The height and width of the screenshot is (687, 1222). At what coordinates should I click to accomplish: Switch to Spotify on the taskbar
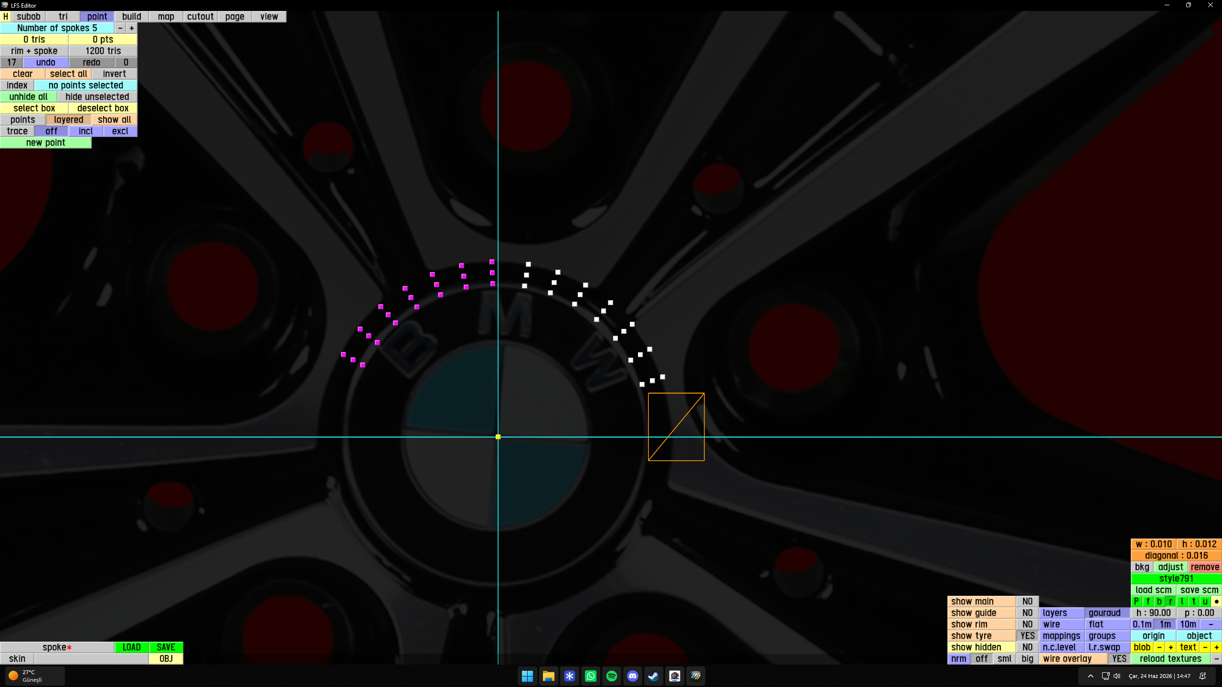click(x=612, y=676)
